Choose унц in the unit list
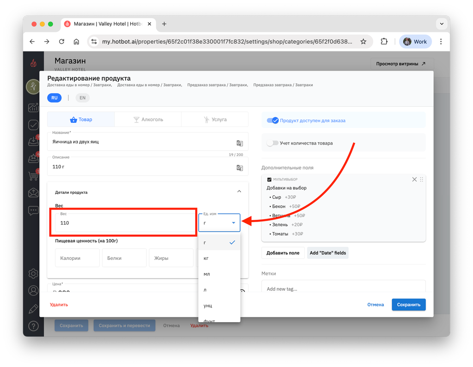Screen dimensions: 473x367 pos(219,306)
